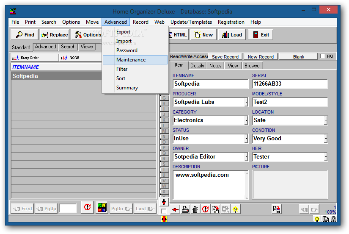Click the NONE secondary sort icon
This screenshot has width=349, height=234.
64,58
